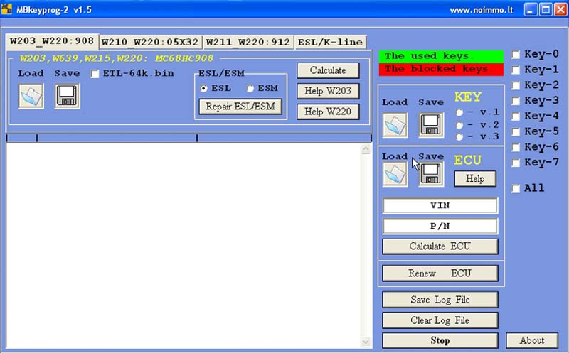The height and width of the screenshot is (353, 569).
Task: Click Save Log File button
Action: coord(440,300)
